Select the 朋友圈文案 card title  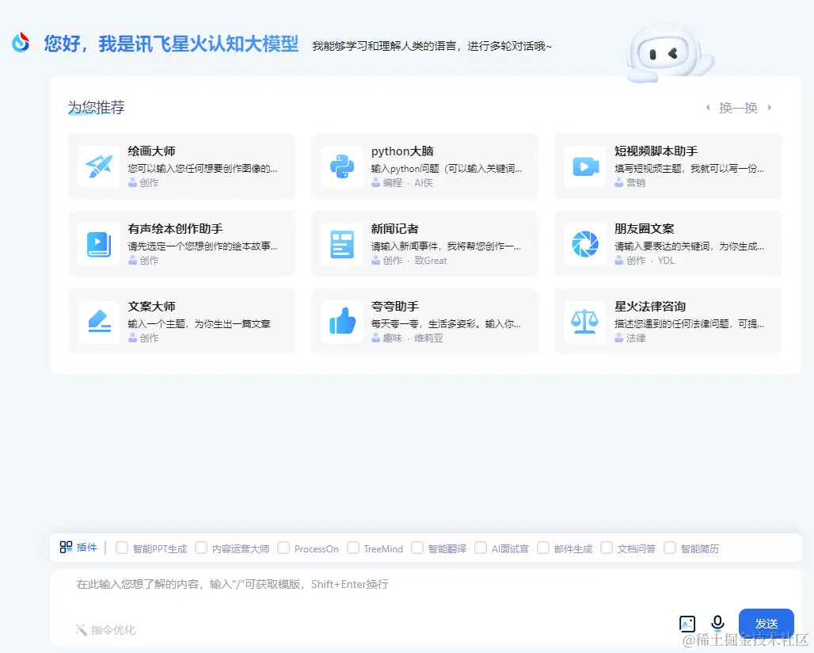[645, 228]
